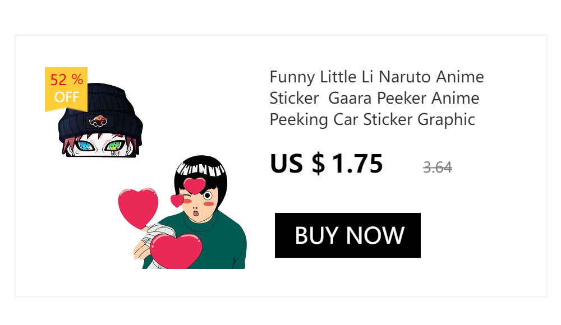Click the Sticker Gaara Peeker Anime text line
This screenshot has height=325, width=561.
tap(374, 98)
